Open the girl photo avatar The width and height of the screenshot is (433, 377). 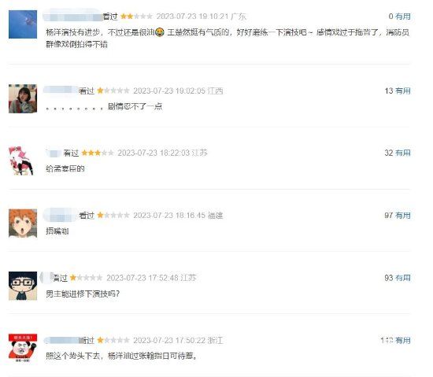(23, 99)
